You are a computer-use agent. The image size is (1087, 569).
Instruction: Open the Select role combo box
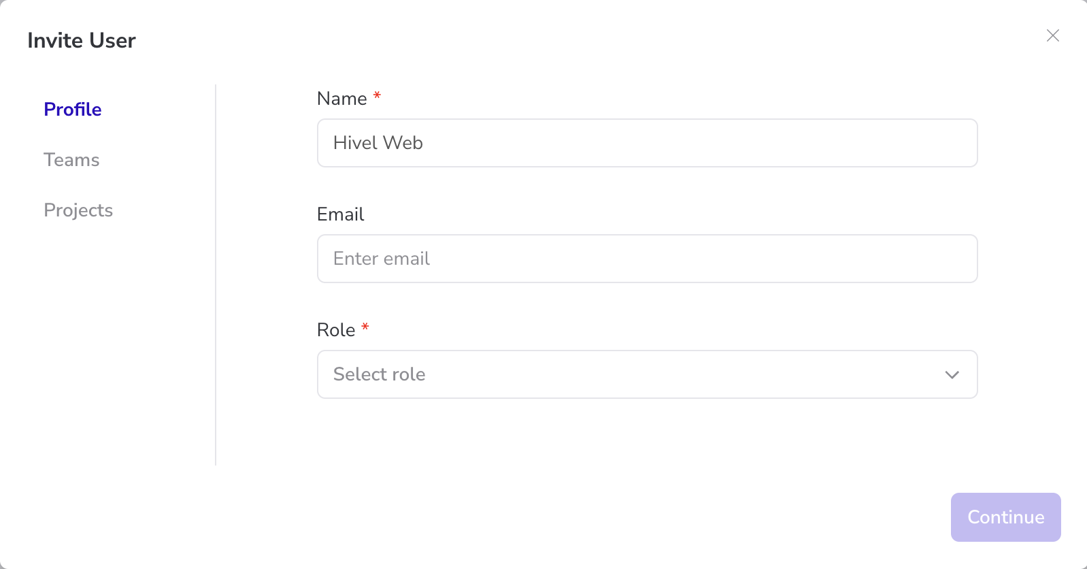(x=646, y=374)
